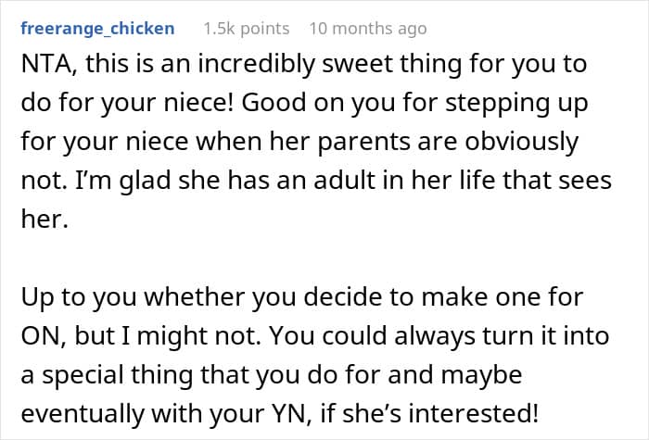
Task: Click the word 'obviously' in third line
Action: [x=521, y=142]
